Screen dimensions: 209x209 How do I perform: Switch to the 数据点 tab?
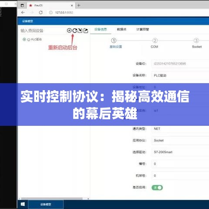point(121,30)
